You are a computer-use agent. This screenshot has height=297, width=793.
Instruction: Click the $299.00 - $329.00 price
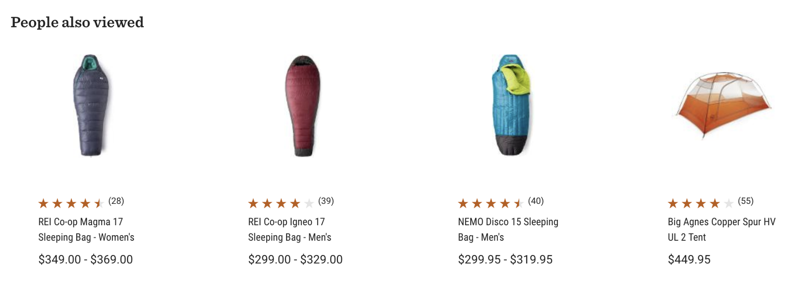pos(296,259)
